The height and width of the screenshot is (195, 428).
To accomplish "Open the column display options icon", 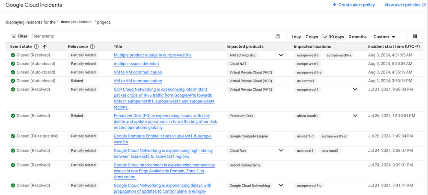I will coord(415,37).
